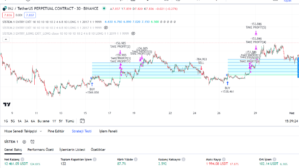Click the Haz label on the date axis
This screenshot has height=168, width=299.
292,113
